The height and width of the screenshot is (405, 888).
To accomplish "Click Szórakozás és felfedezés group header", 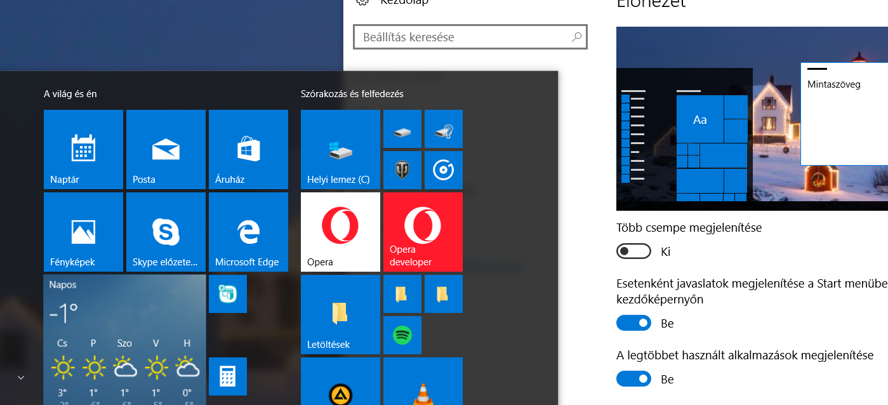I will (352, 94).
